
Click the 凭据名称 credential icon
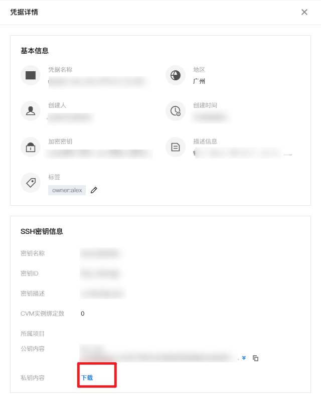click(31, 75)
